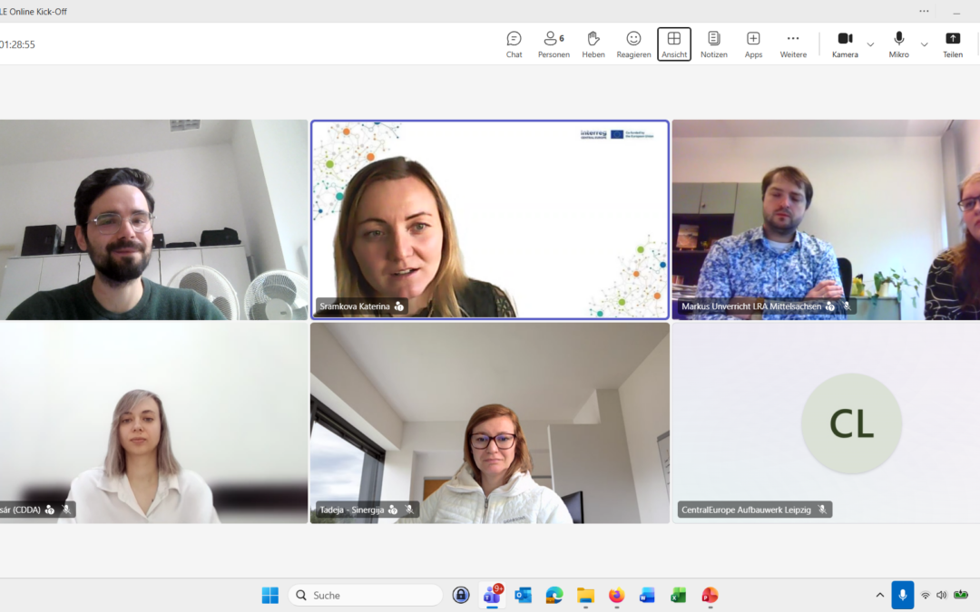The image size is (980, 612).
Task: Open the Ansicht view options
Action: 673,43
